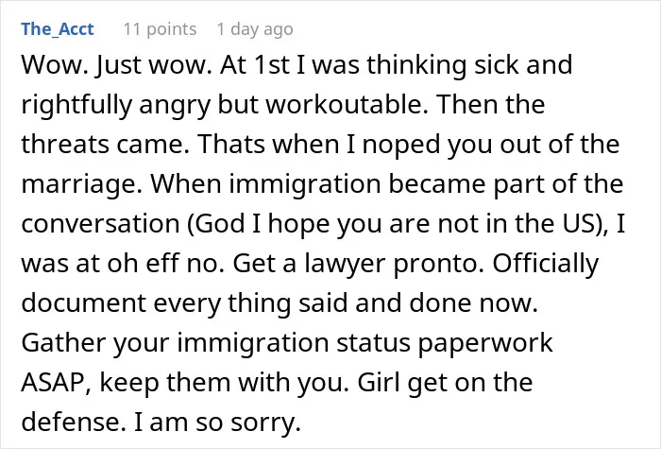Click the word conversation in comment

[x=100, y=224]
